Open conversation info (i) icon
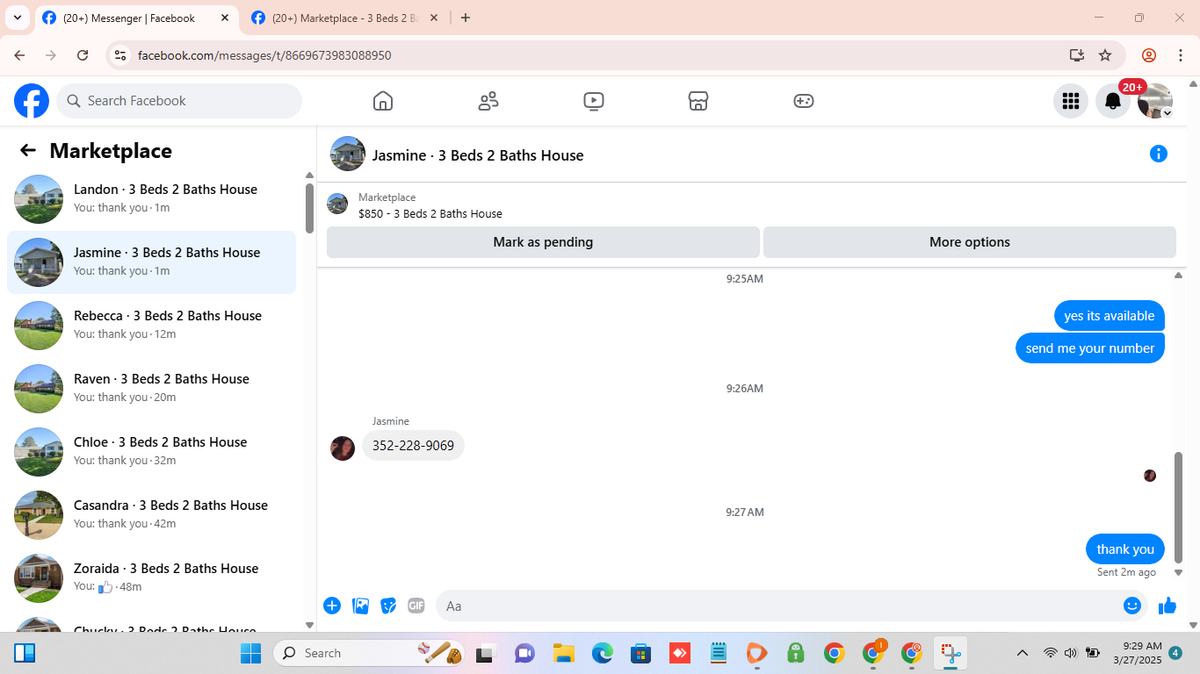This screenshot has height=674, width=1200. pos(1159,154)
